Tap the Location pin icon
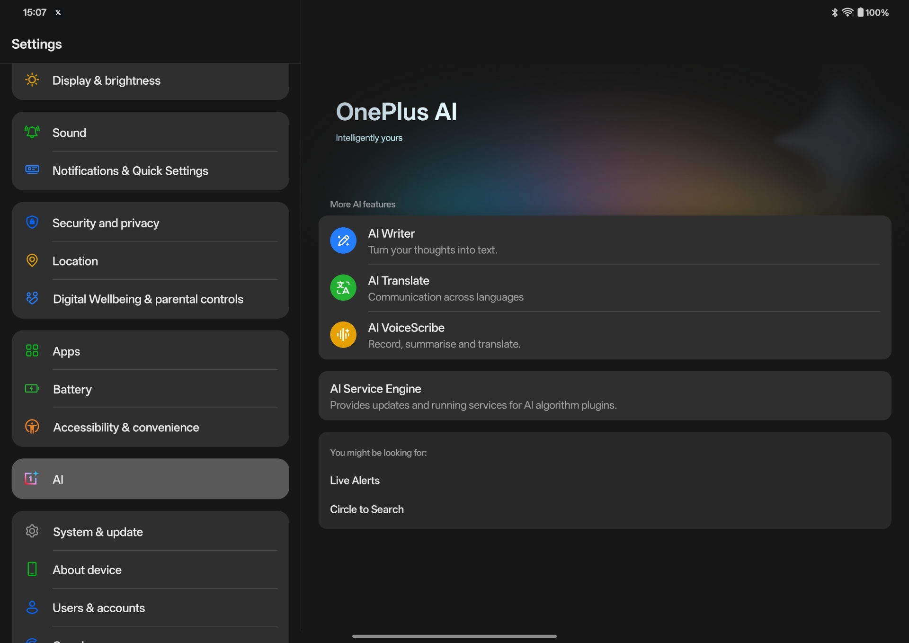 point(32,260)
